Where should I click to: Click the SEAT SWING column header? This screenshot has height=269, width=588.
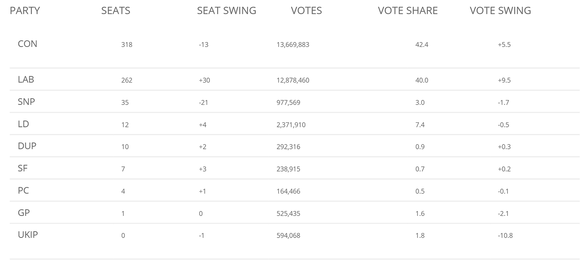point(226,11)
